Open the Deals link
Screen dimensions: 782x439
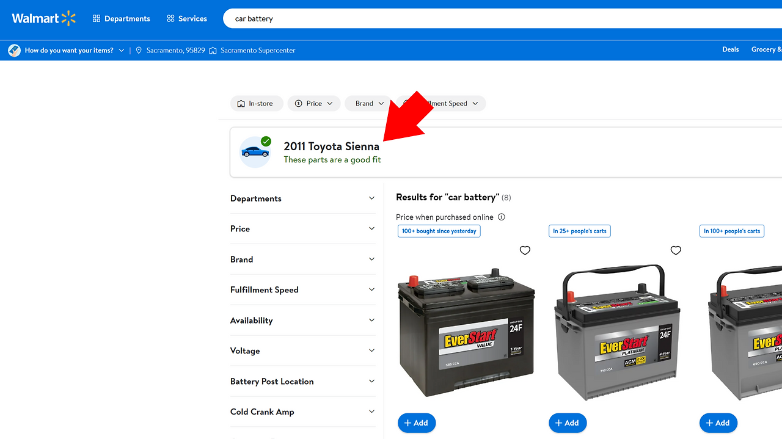pyautogui.click(x=731, y=49)
